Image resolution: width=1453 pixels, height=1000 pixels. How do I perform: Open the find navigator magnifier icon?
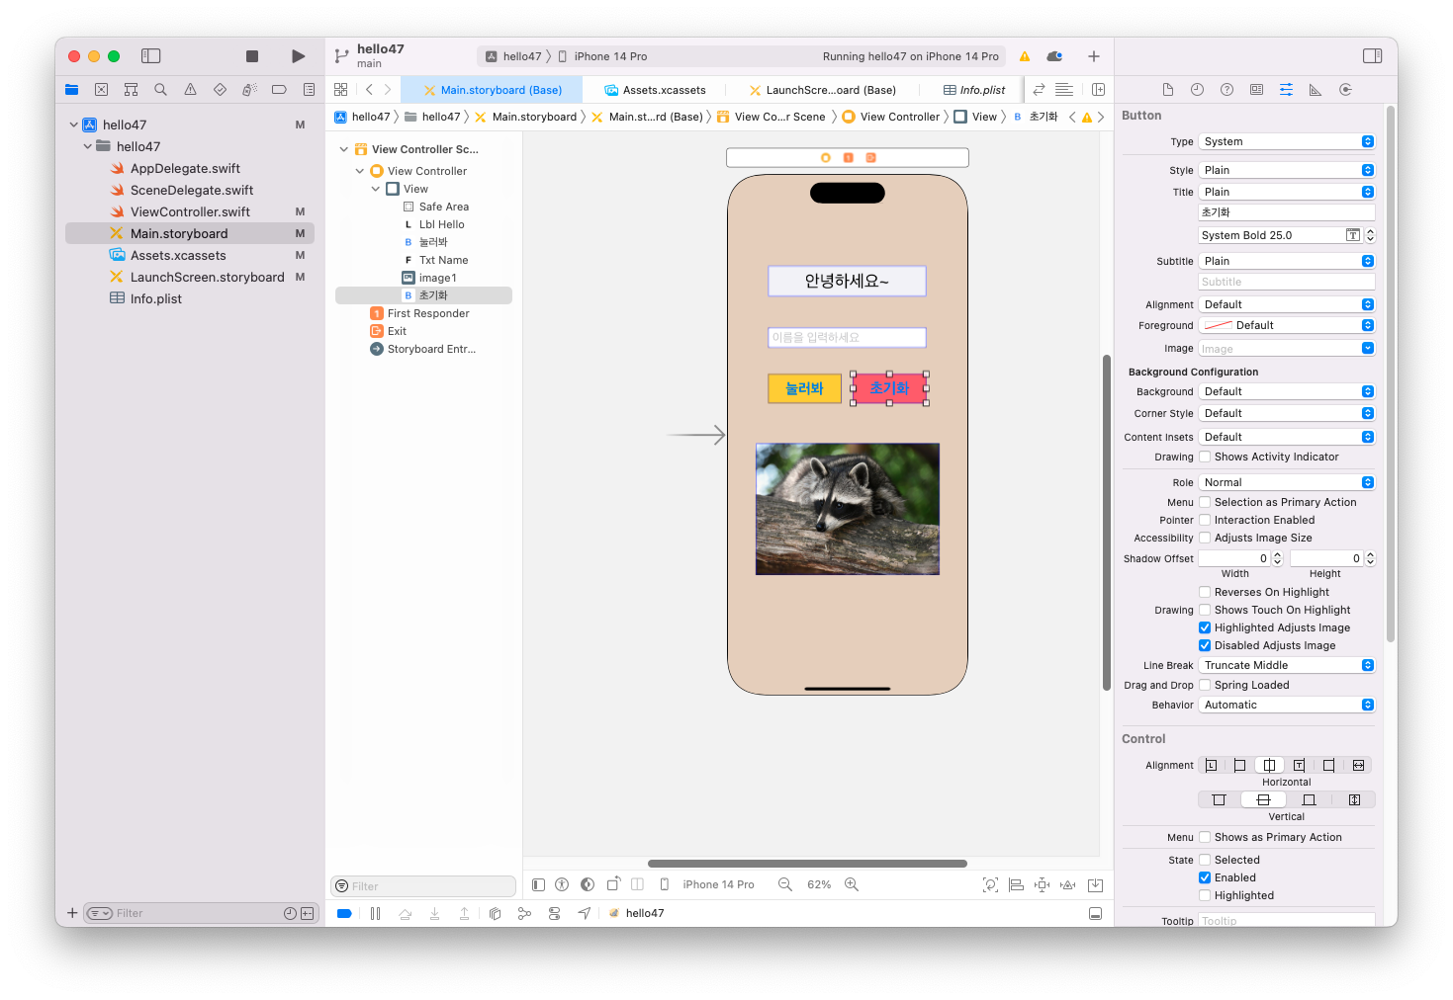click(160, 89)
